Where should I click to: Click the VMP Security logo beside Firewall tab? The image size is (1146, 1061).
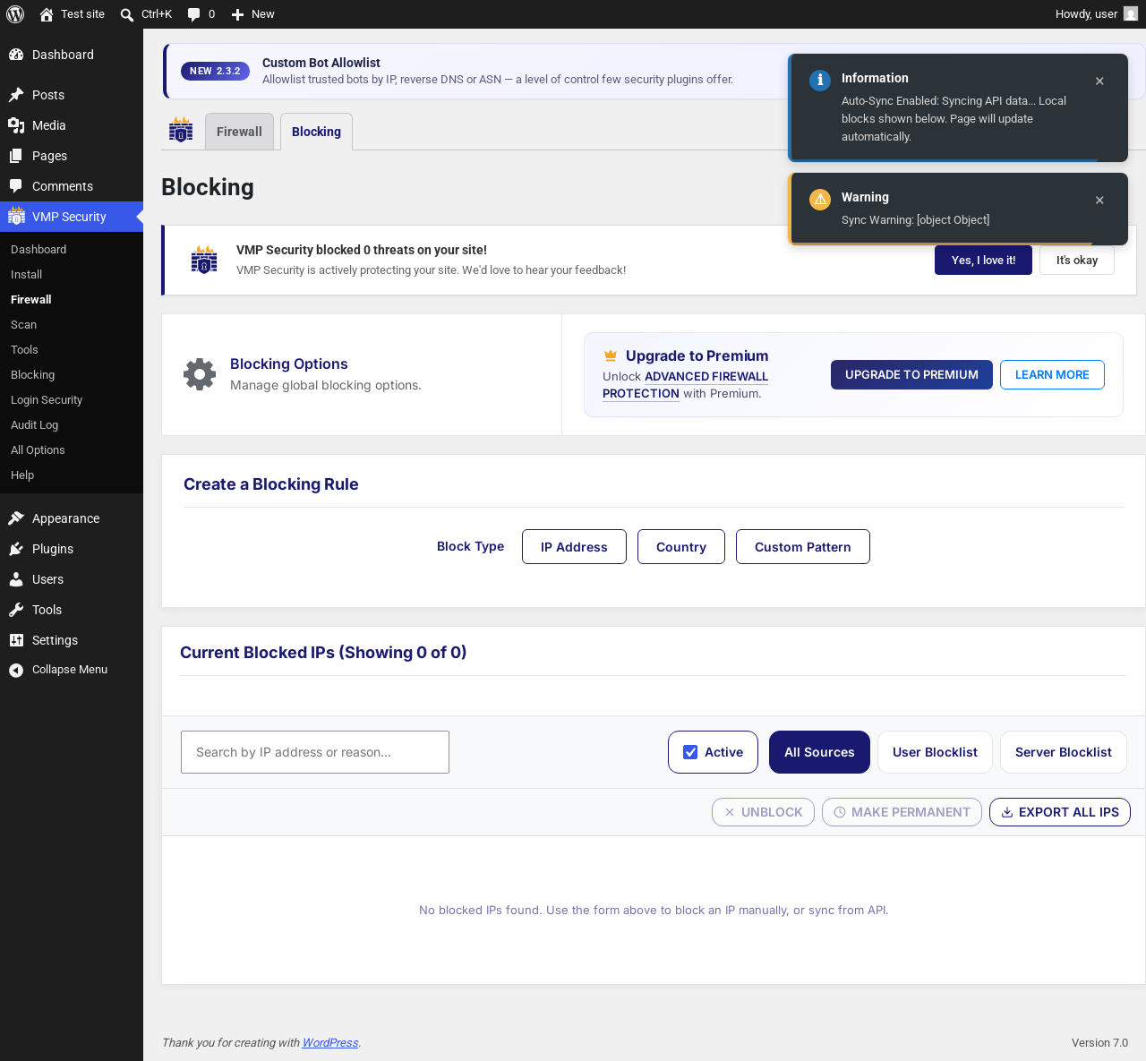(181, 130)
